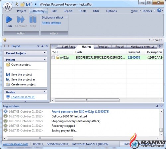The width and height of the screenshot is (166, 149).
Task: Tick the w422g row checkbox
Action: point(53,57)
